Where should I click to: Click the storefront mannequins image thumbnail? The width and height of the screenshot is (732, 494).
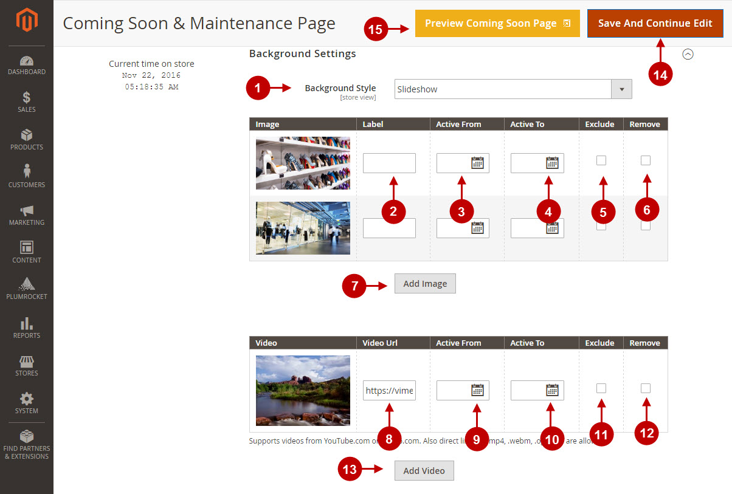tap(303, 228)
